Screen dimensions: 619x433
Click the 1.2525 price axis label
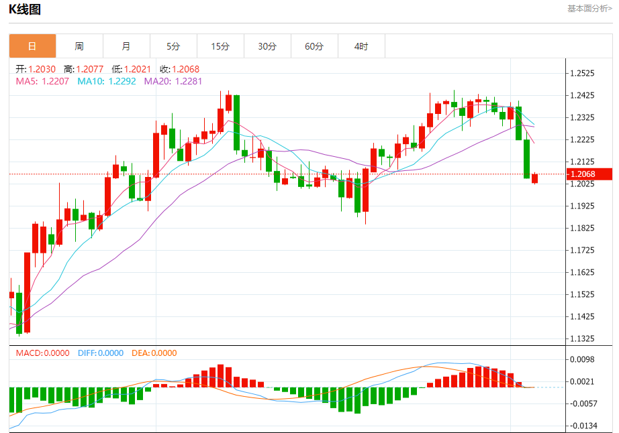point(582,73)
